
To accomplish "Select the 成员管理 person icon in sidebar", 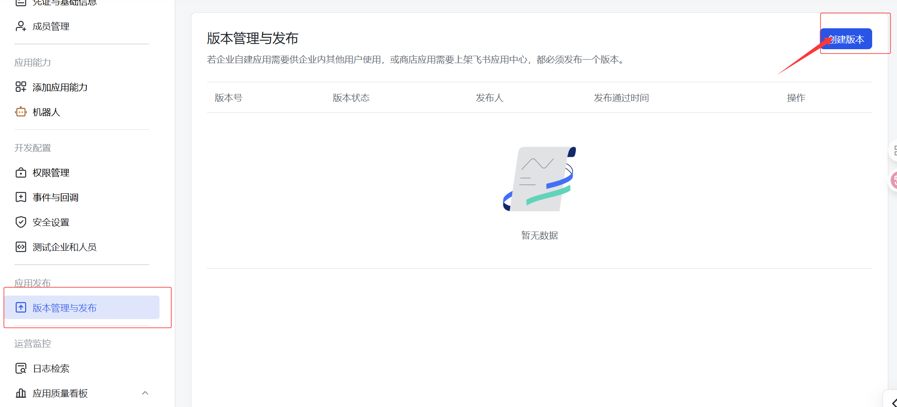I will click(20, 26).
